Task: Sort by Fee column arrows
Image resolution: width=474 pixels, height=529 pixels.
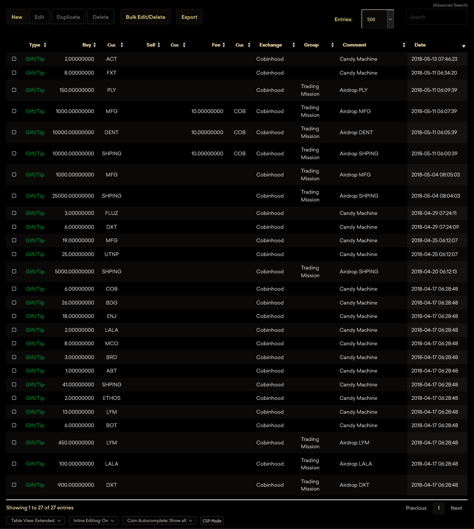Action: (224, 45)
